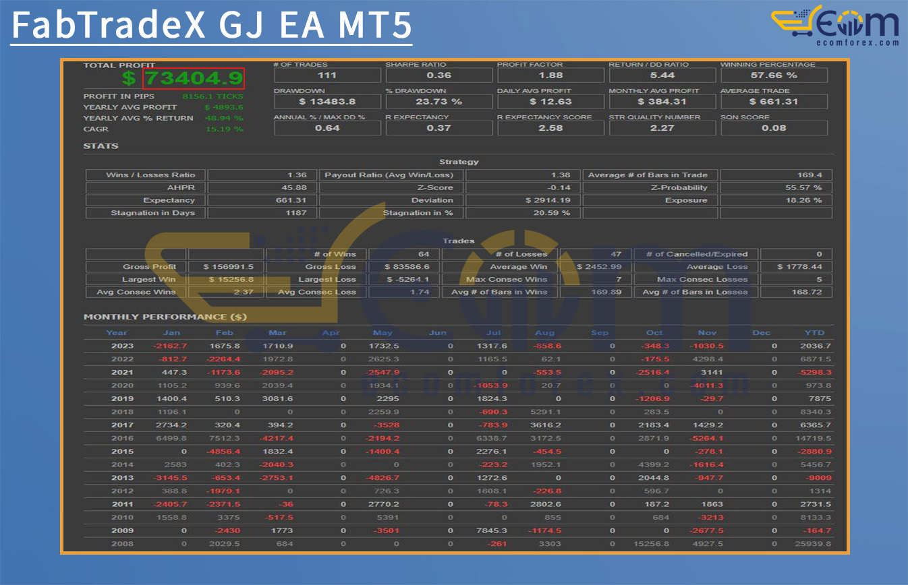This screenshot has height=585, width=908.
Task: Select the Sharpe Ratio value 0.36
Action: (x=438, y=75)
